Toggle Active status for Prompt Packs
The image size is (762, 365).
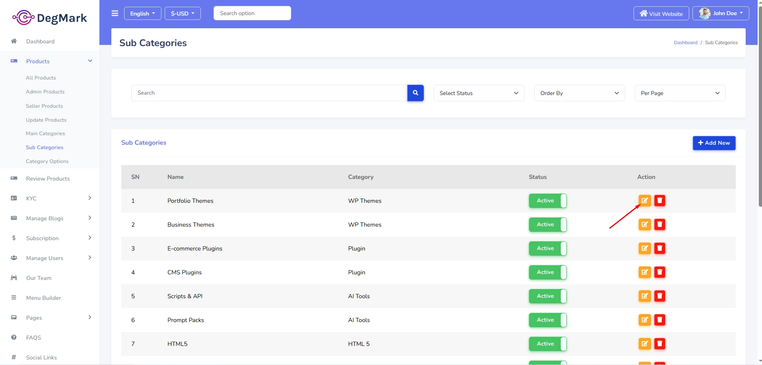coord(548,320)
